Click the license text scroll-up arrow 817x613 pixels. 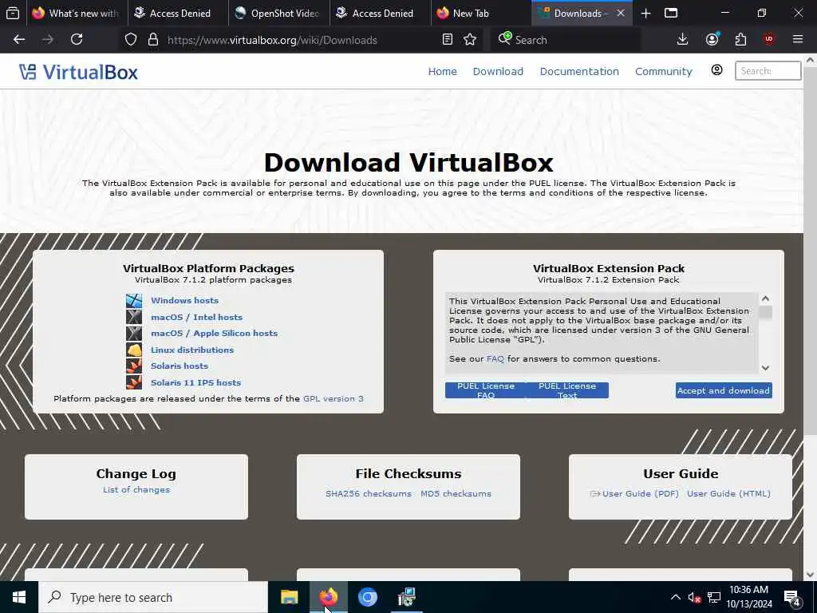point(765,299)
